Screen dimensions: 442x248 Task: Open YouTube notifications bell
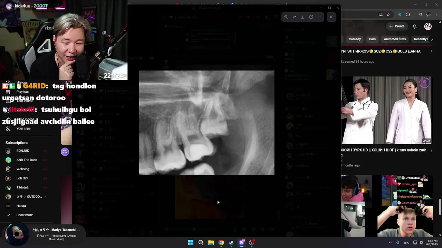pos(414,27)
